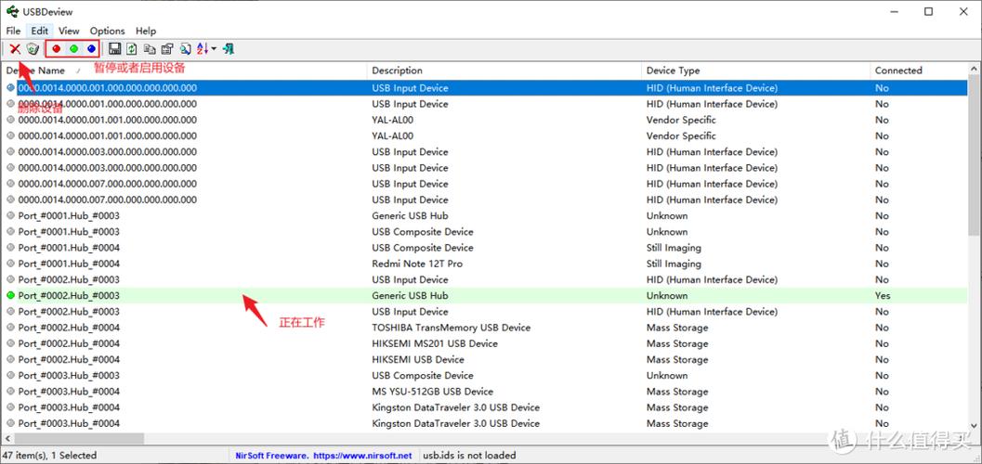The width and height of the screenshot is (982, 464).
Task: Click the horizontal scrollbar right arrow
Action: [962, 439]
